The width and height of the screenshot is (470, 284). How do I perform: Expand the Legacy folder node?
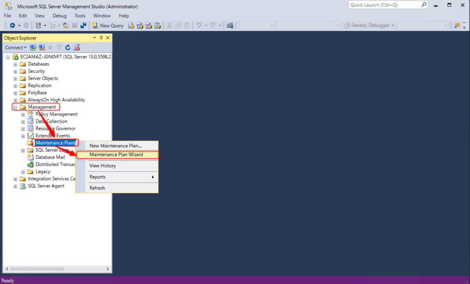pyautogui.click(x=23, y=172)
